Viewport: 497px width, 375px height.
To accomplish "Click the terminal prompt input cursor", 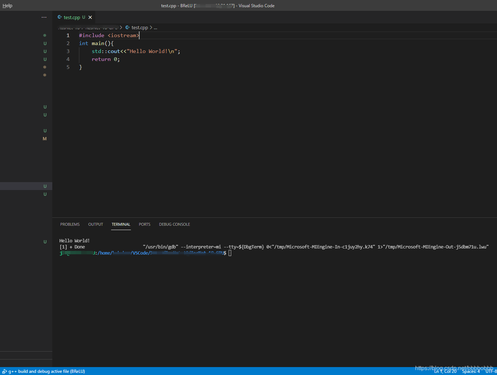I will 230,253.
